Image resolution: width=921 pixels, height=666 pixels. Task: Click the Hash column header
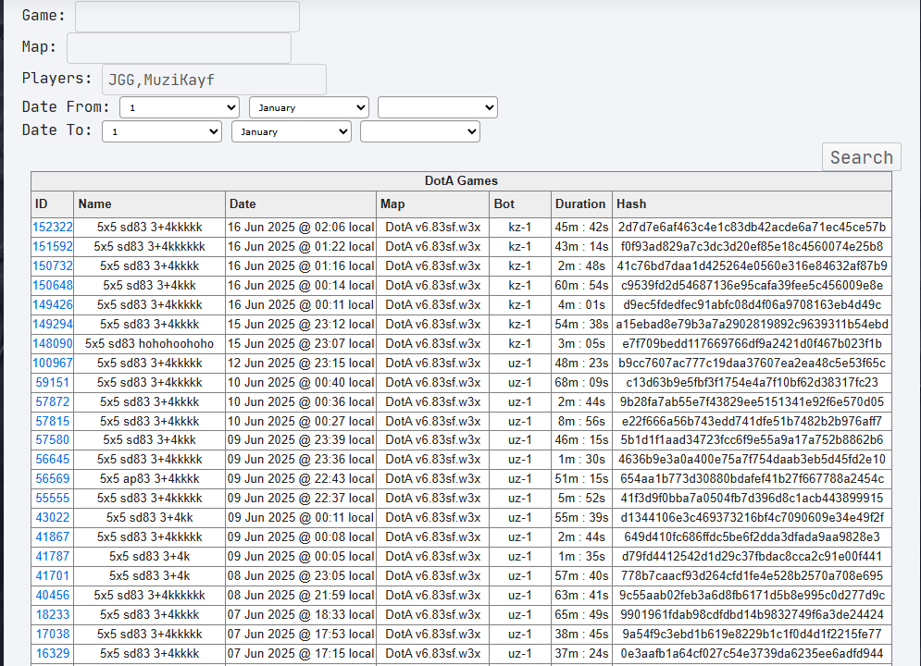point(752,203)
